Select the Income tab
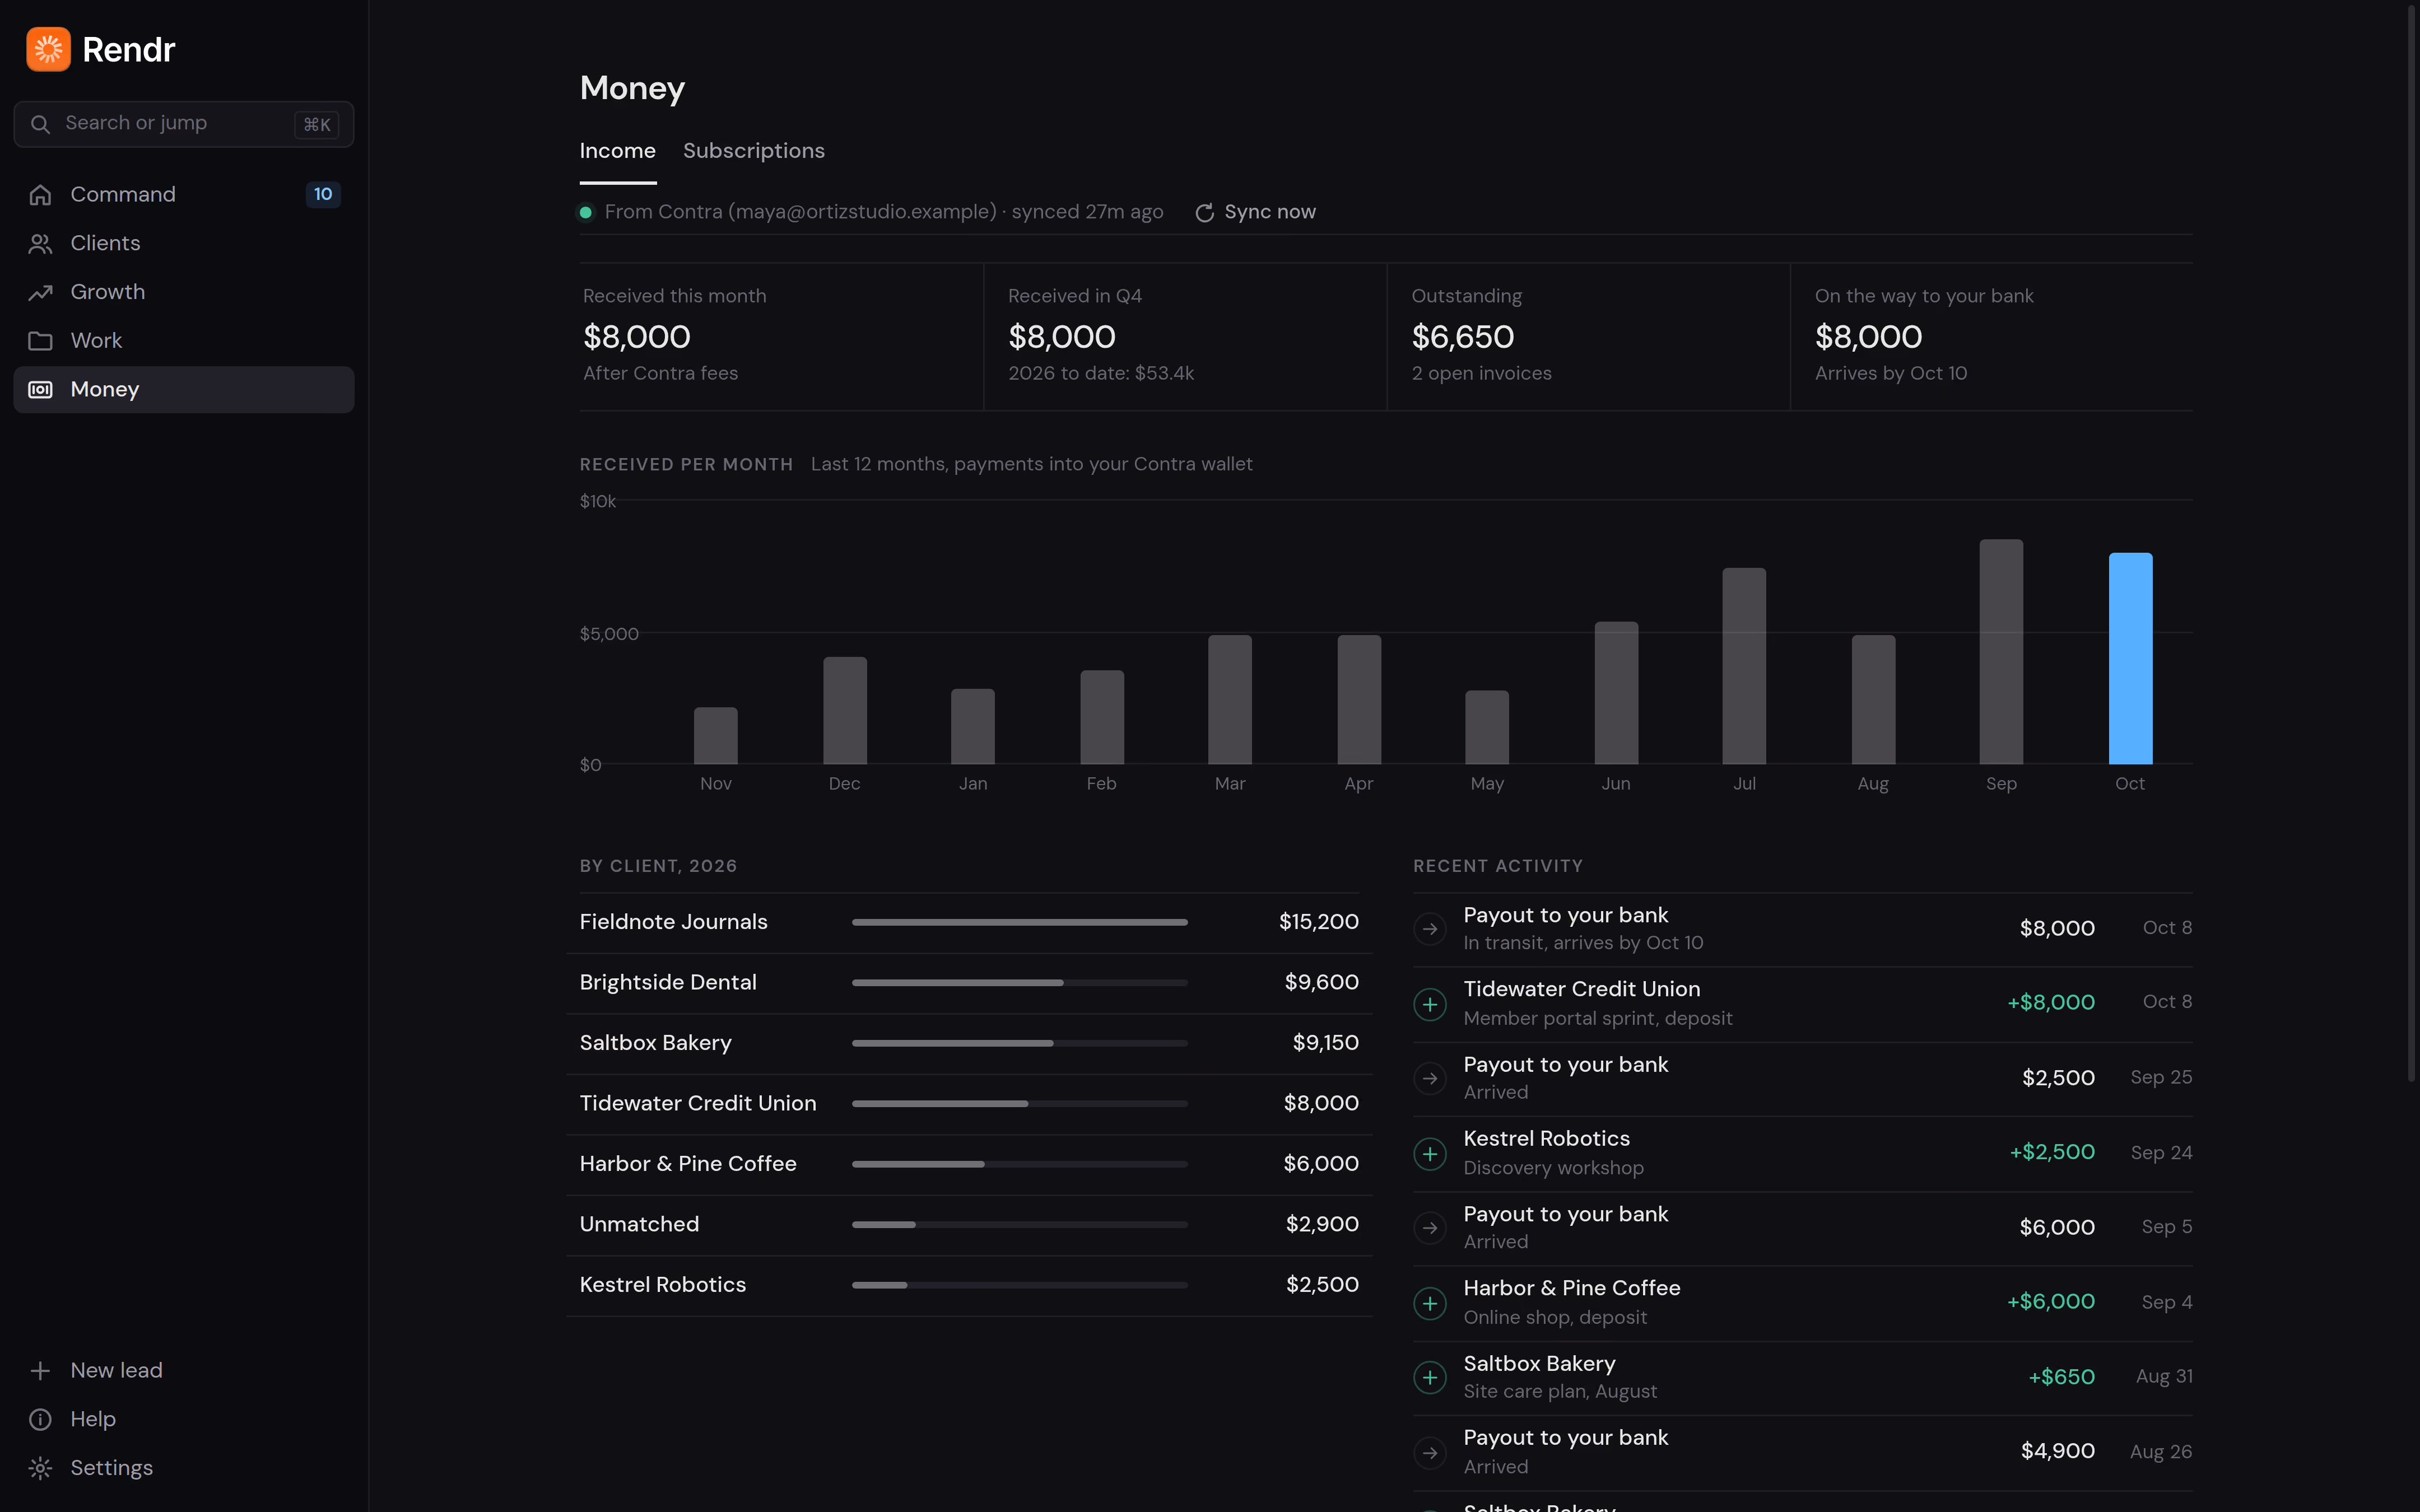This screenshot has width=2420, height=1512. 618,151
